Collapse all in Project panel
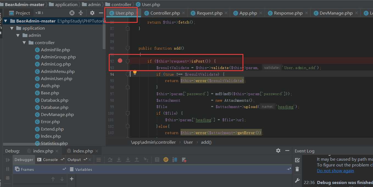Viewport: 373px width, 187px height. point(81,13)
